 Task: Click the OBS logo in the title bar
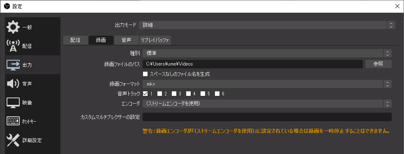pos(7,7)
